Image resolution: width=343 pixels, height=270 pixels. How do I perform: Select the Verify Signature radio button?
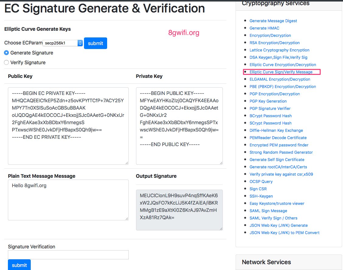pos(6,62)
